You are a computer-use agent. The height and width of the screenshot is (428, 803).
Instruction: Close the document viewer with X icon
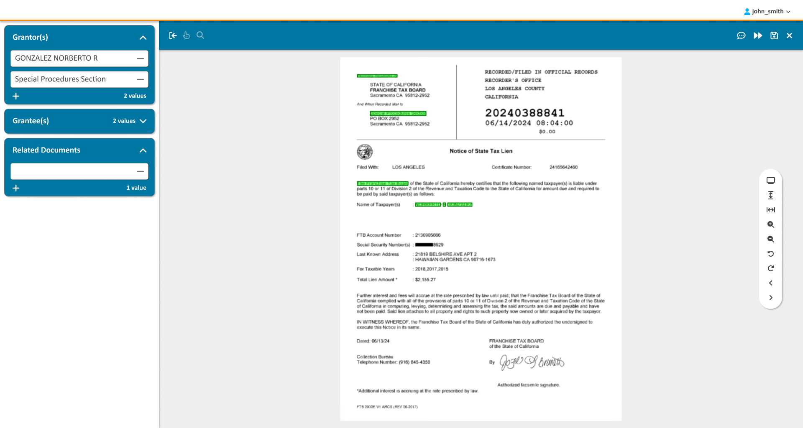click(789, 36)
